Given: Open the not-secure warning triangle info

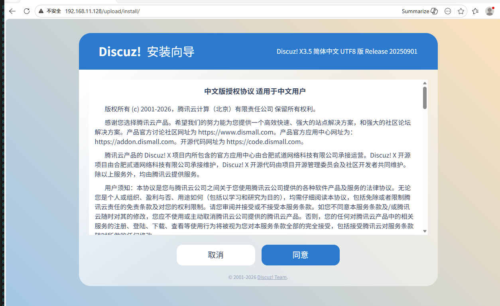Looking at the screenshot, I should click(41, 11).
